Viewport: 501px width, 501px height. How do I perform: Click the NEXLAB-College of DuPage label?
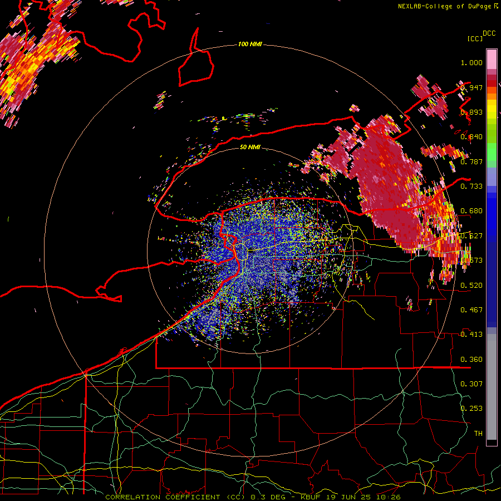(x=444, y=6)
